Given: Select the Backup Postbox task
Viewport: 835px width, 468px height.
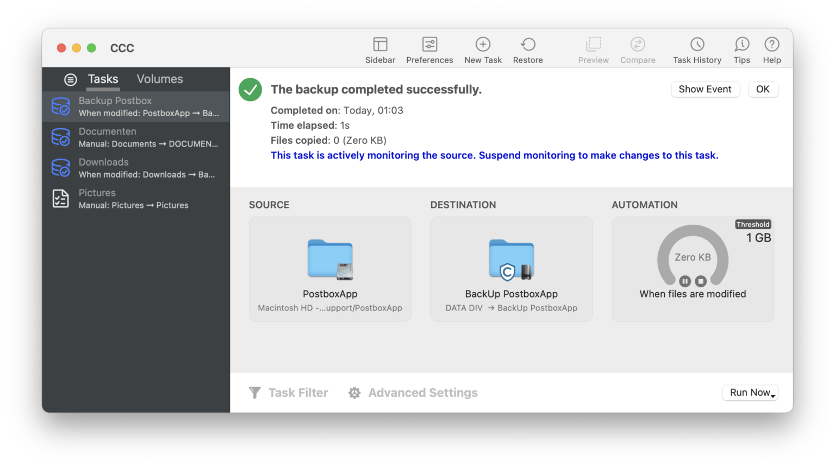Looking at the screenshot, I should [136, 106].
